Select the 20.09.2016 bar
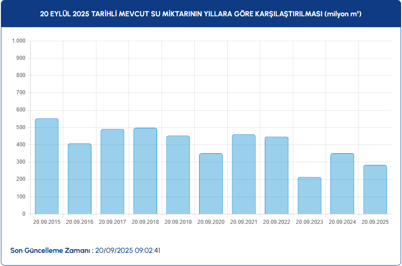The width and height of the screenshot is (402, 266). click(x=80, y=179)
